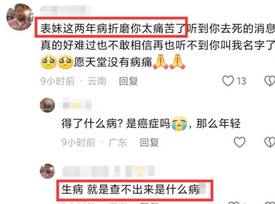This screenshot has width=275, height=204.
Task: Reply to the Guangdong comment
Action: point(149,142)
